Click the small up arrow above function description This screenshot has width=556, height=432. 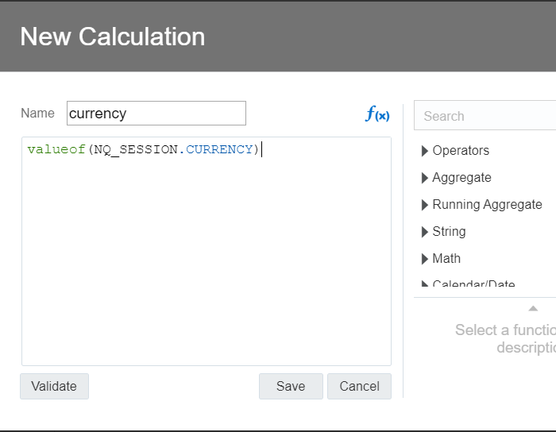coord(533,308)
